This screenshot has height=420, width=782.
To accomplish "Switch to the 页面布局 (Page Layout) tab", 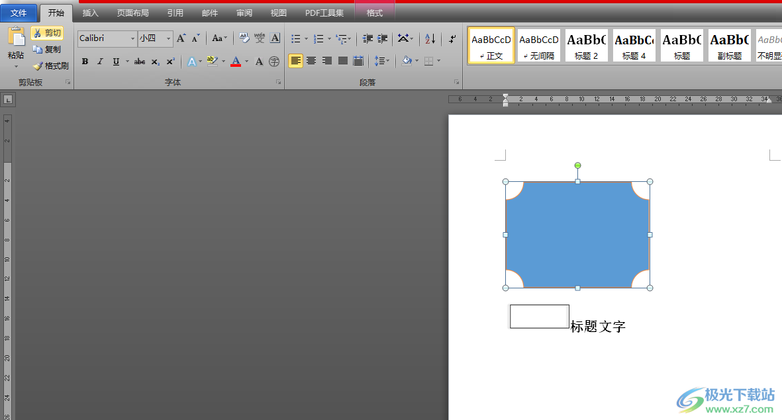I will [132, 13].
